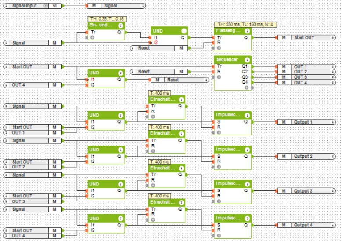Select the OUT 1 output flag from Sequencer Q1
Screen dimensions: 342x241
pyautogui.click(x=306, y=67)
